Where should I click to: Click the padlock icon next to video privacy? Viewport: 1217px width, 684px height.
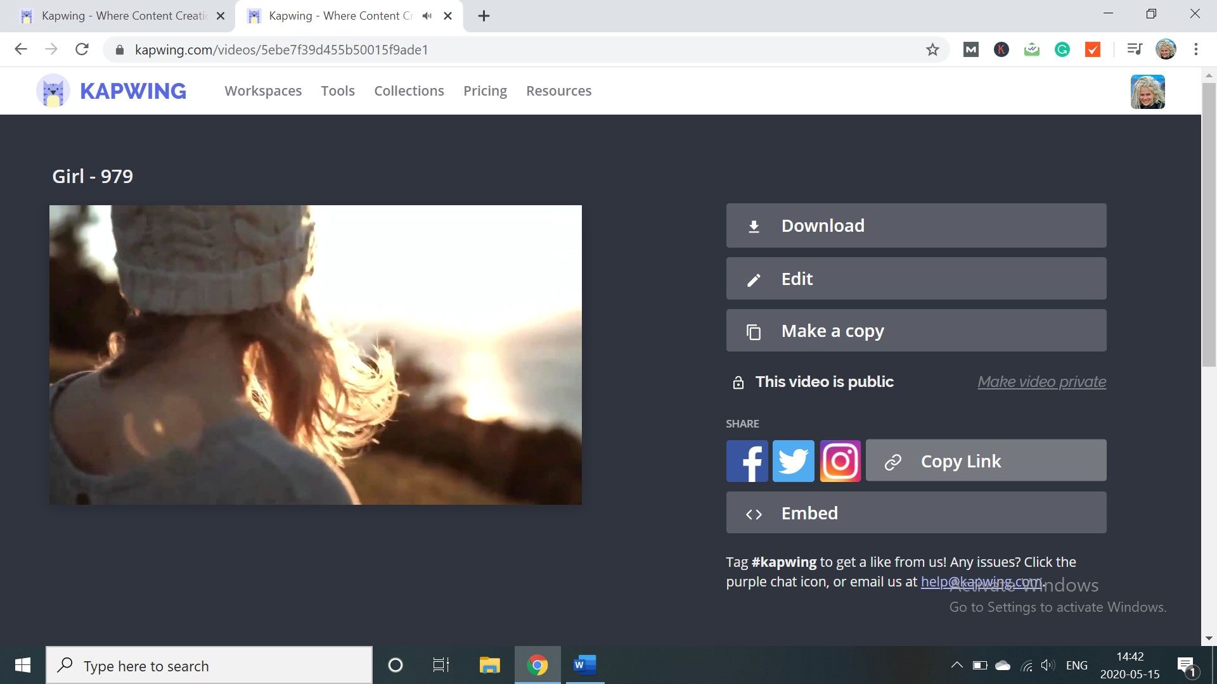(737, 381)
